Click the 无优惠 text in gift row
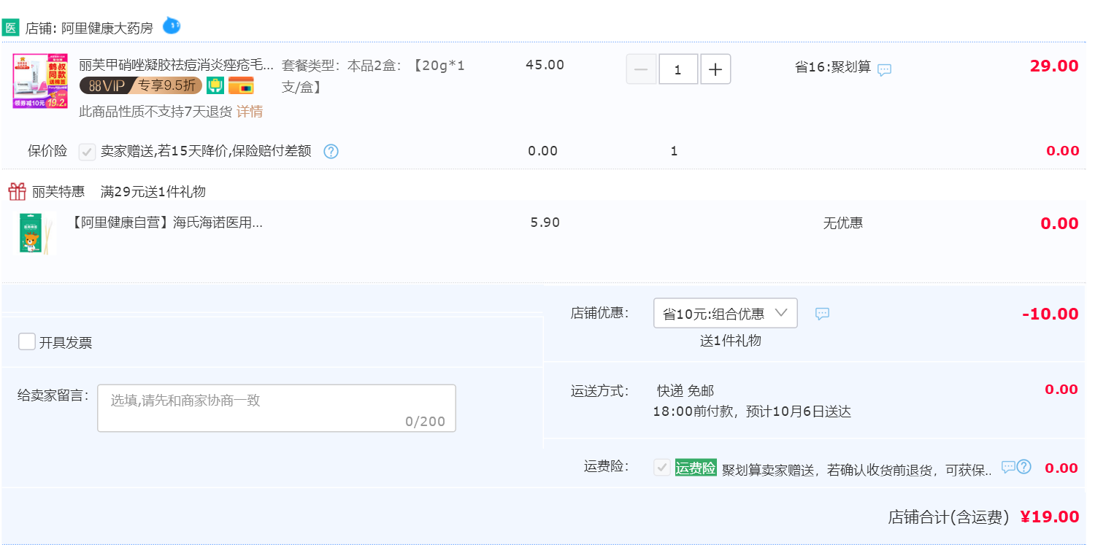The image size is (1114, 545). pos(843,223)
